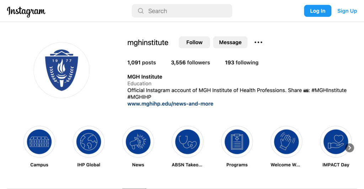The height and width of the screenshot is (189, 364).
Task: Message the mghinstitute account
Action: pos(230,42)
